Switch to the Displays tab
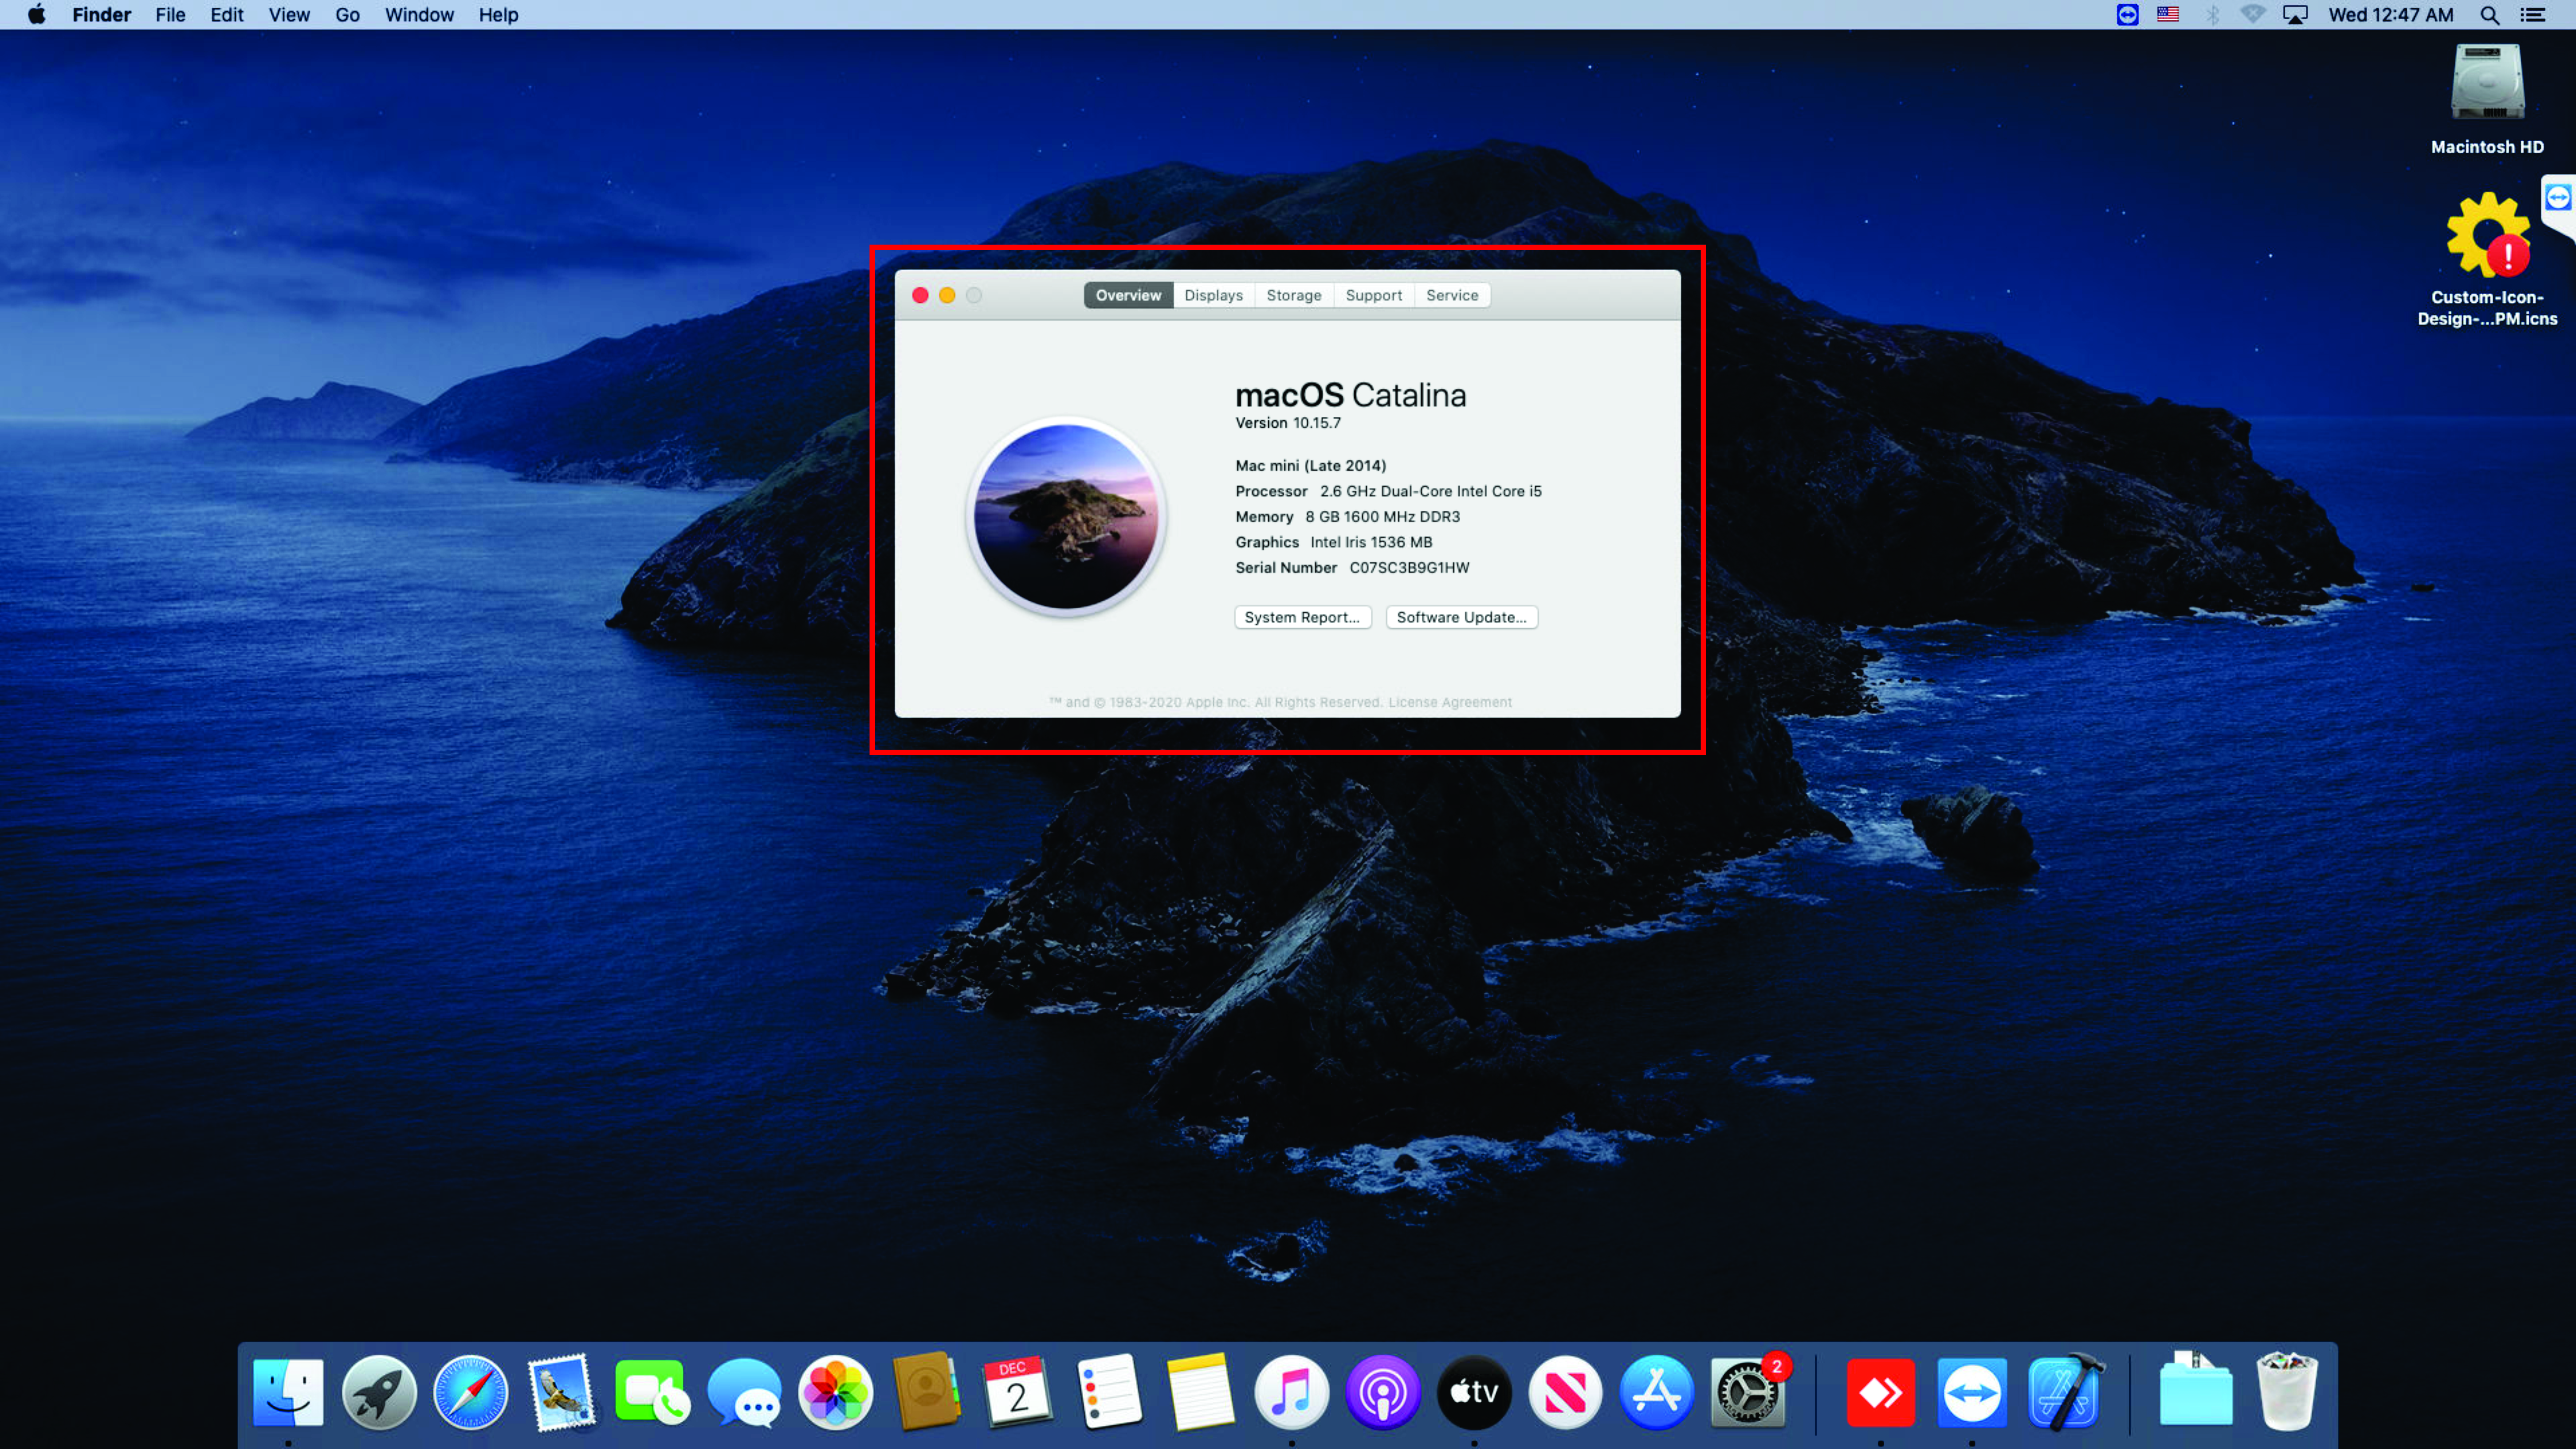Screen dimensions: 2576x1449 [1213, 295]
